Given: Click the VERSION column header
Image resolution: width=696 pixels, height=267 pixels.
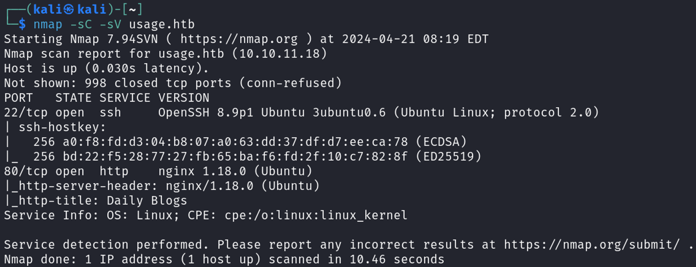Looking at the screenshot, I should pyautogui.click(x=184, y=98).
